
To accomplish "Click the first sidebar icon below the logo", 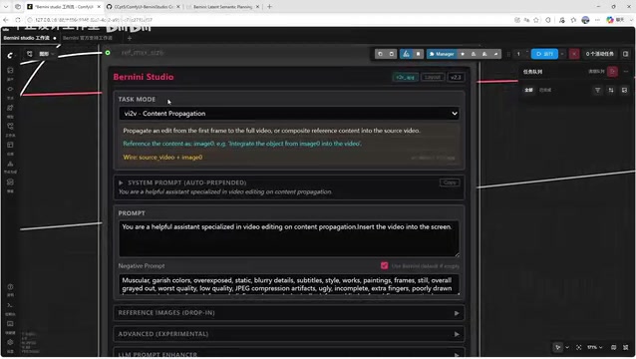I will (x=10, y=71).
